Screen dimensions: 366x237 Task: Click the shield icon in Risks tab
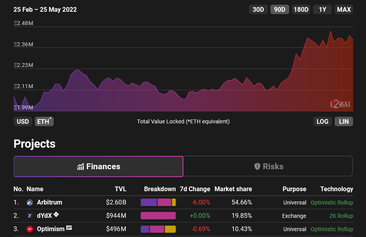pos(257,166)
